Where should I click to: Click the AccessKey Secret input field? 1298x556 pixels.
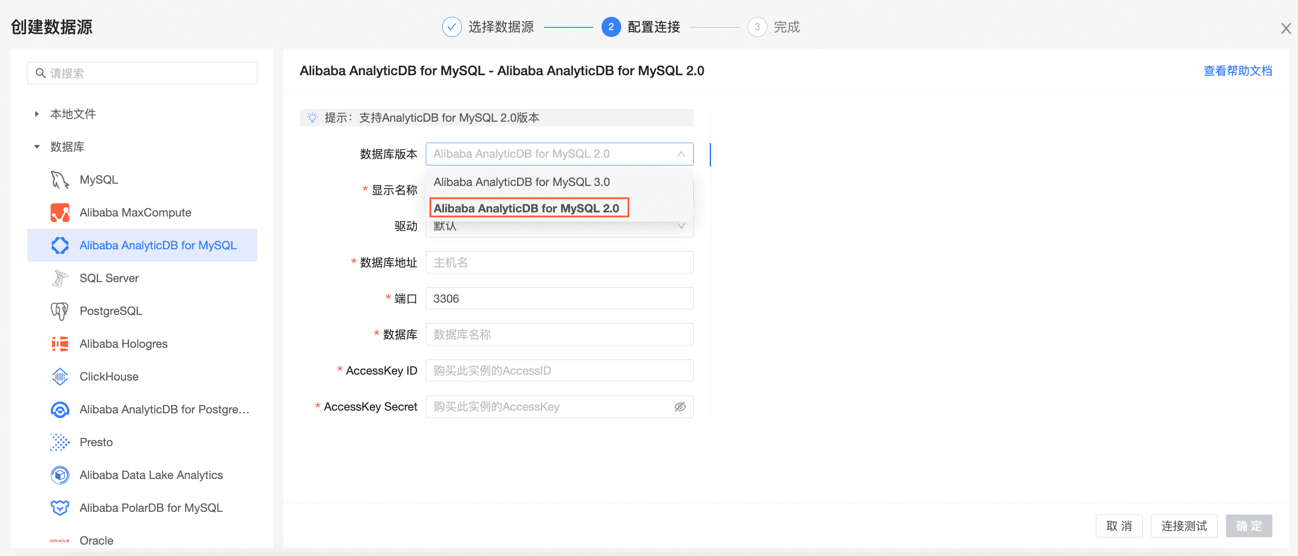coord(559,407)
